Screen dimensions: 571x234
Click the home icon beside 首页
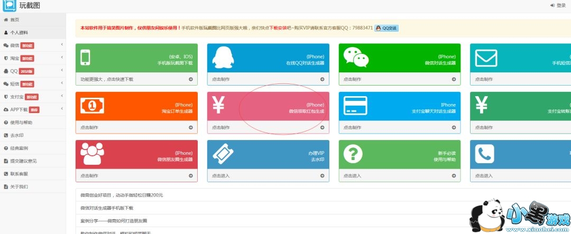(x=6, y=20)
